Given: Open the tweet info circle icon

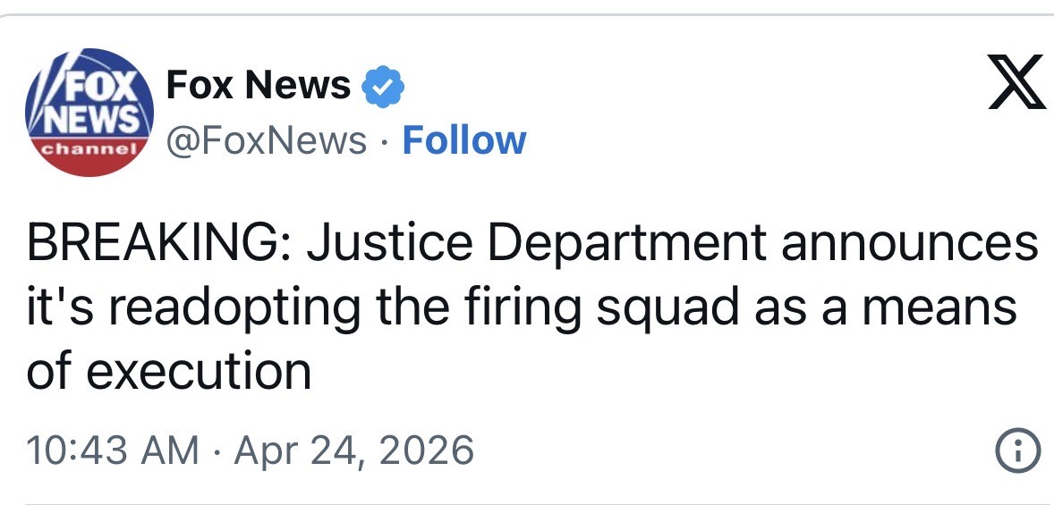Looking at the screenshot, I should (x=1019, y=450).
